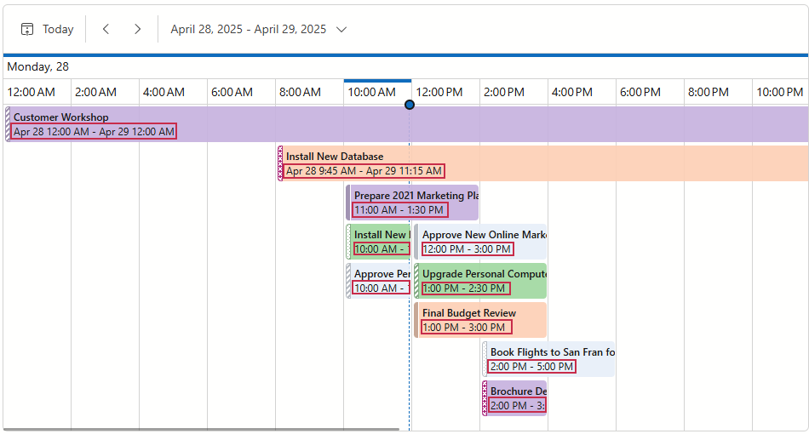
Task: Open the Brochure De appointment
Action: (x=514, y=398)
